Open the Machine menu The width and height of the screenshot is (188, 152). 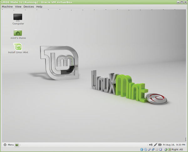(x=7, y=7)
